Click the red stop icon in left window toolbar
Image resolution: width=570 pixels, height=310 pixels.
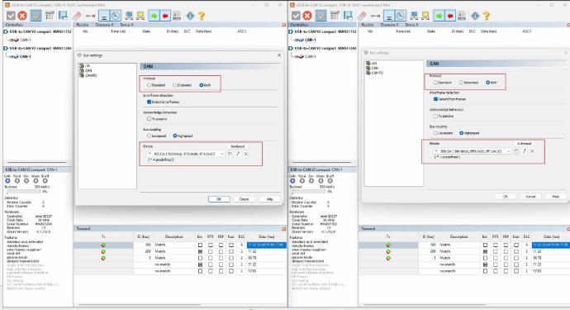(22, 16)
